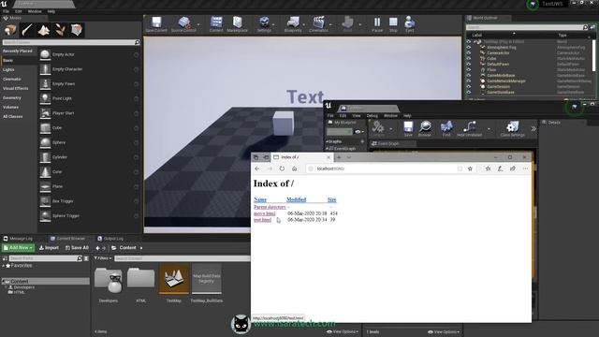Switch to the Output Log tab
This screenshot has width=599, height=337.
pyautogui.click(x=110, y=239)
